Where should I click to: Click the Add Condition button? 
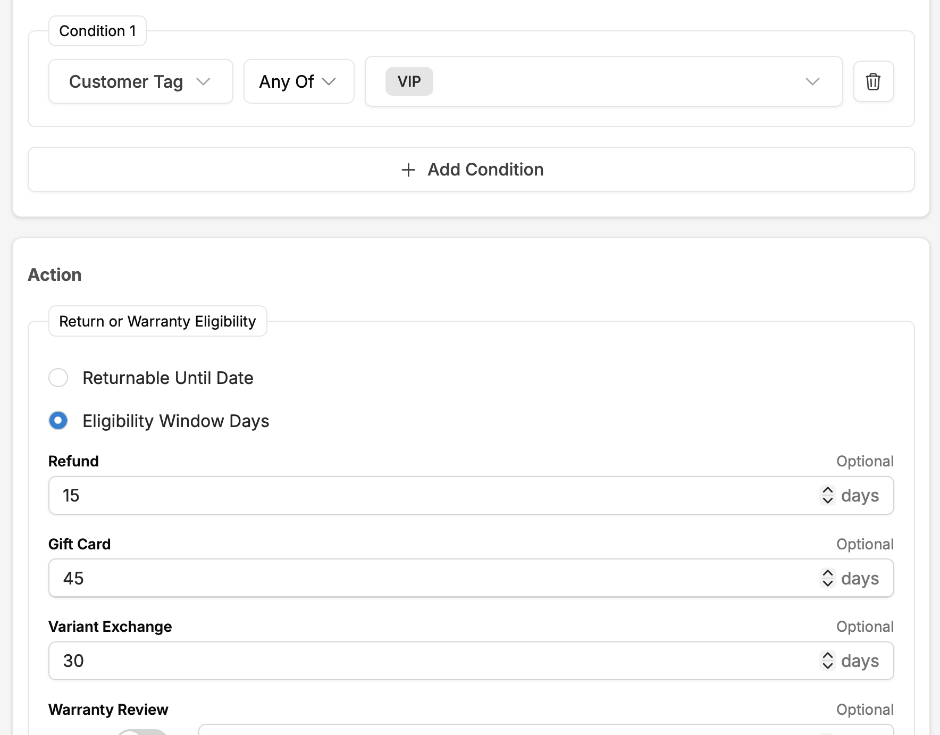pos(471,170)
